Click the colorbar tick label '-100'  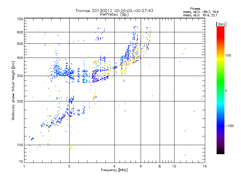tap(229, 126)
